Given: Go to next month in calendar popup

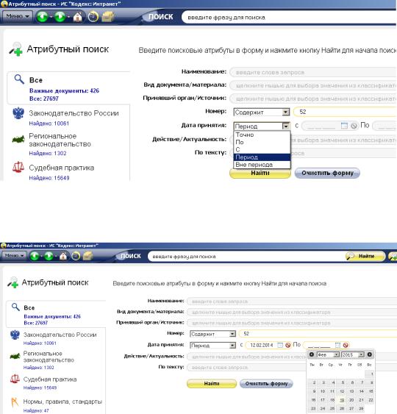Looking at the screenshot, I should (x=370, y=354).
